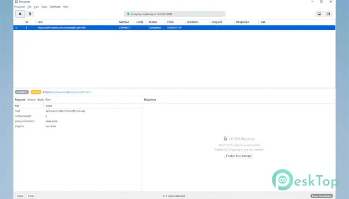
Task: Pause capturing with the pause button
Action: click(20, 14)
